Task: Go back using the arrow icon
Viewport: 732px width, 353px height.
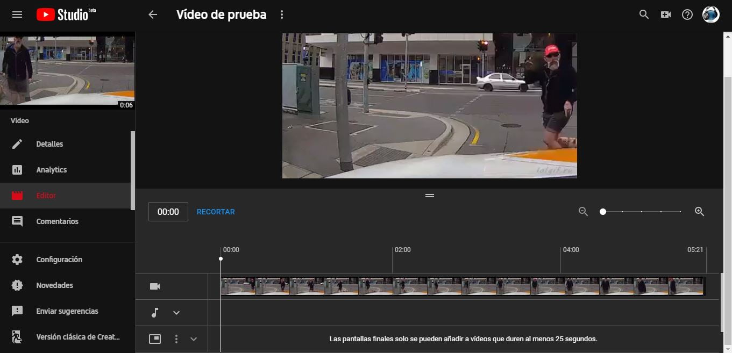Action: pos(153,15)
